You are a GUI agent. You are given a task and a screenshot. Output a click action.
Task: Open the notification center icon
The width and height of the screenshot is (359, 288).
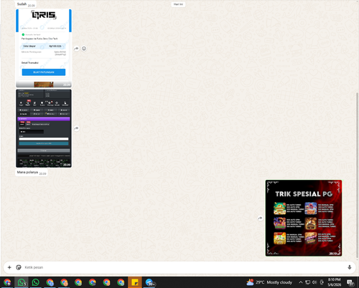pyautogui.click(x=350, y=283)
